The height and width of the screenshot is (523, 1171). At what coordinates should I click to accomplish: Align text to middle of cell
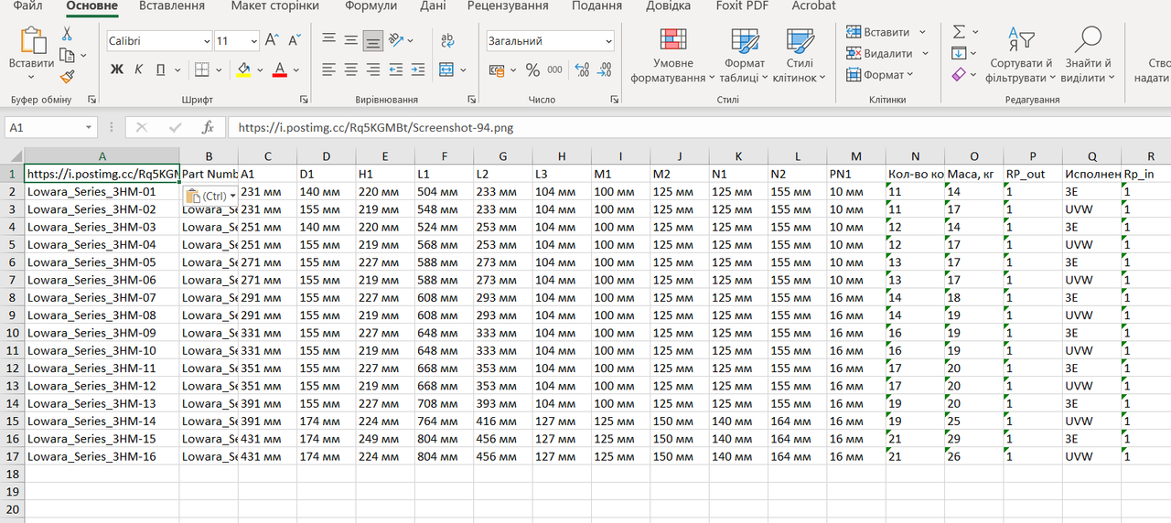(x=350, y=40)
